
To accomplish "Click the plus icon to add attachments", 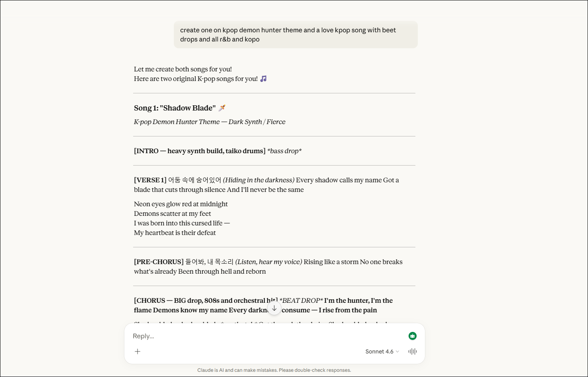I will pyautogui.click(x=138, y=351).
